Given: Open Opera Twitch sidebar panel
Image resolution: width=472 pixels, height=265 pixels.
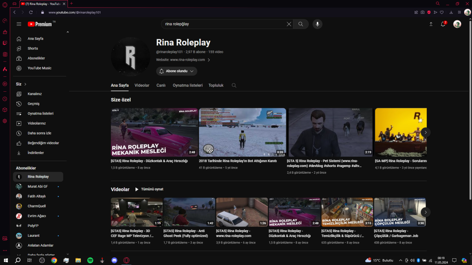Looking at the screenshot, I should [5, 43].
